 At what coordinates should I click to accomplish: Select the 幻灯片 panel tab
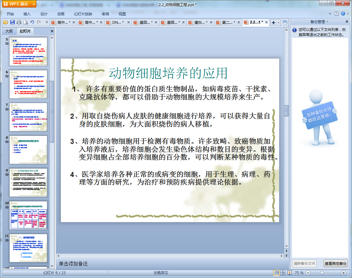click(x=25, y=31)
